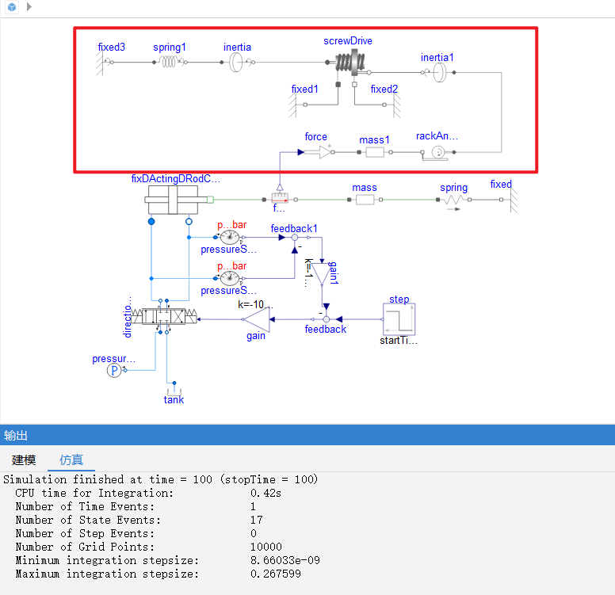The image size is (615, 595).
Task: Switch to the 仿真 output tab
Action: click(71, 460)
